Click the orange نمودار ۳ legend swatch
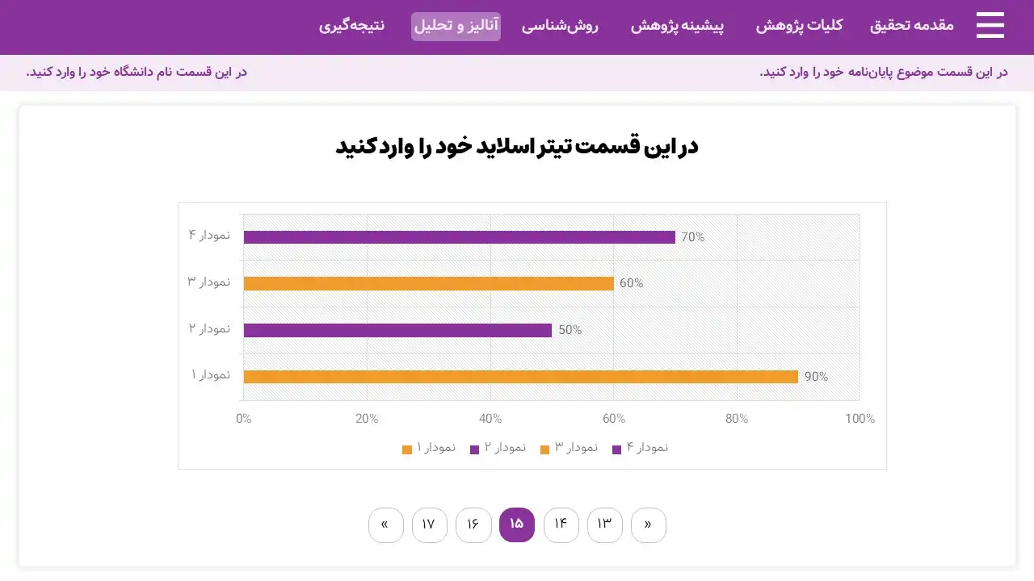This screenshot has width=1034, height=581. pos(545,449)
